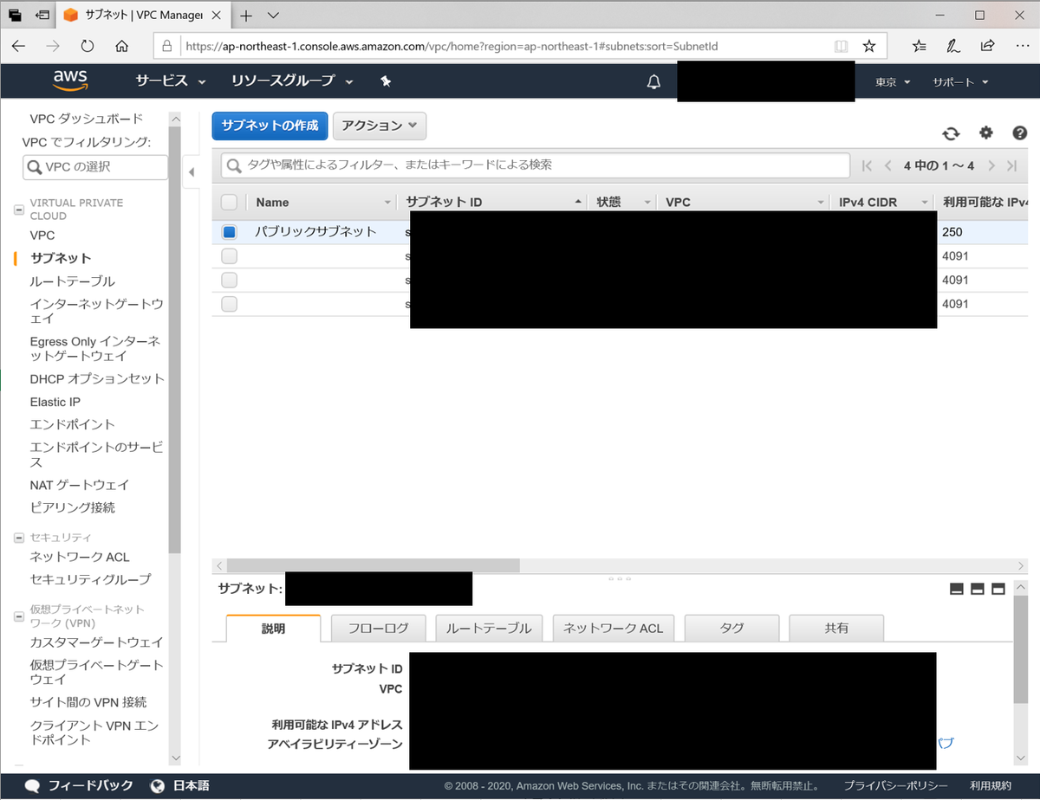Open the add notes pen icon
Screen dimensions: 1040x800
[953, 46]
